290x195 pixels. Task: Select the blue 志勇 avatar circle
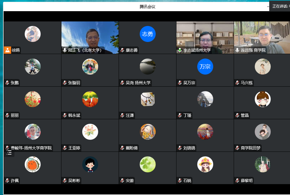coord(148,34)
